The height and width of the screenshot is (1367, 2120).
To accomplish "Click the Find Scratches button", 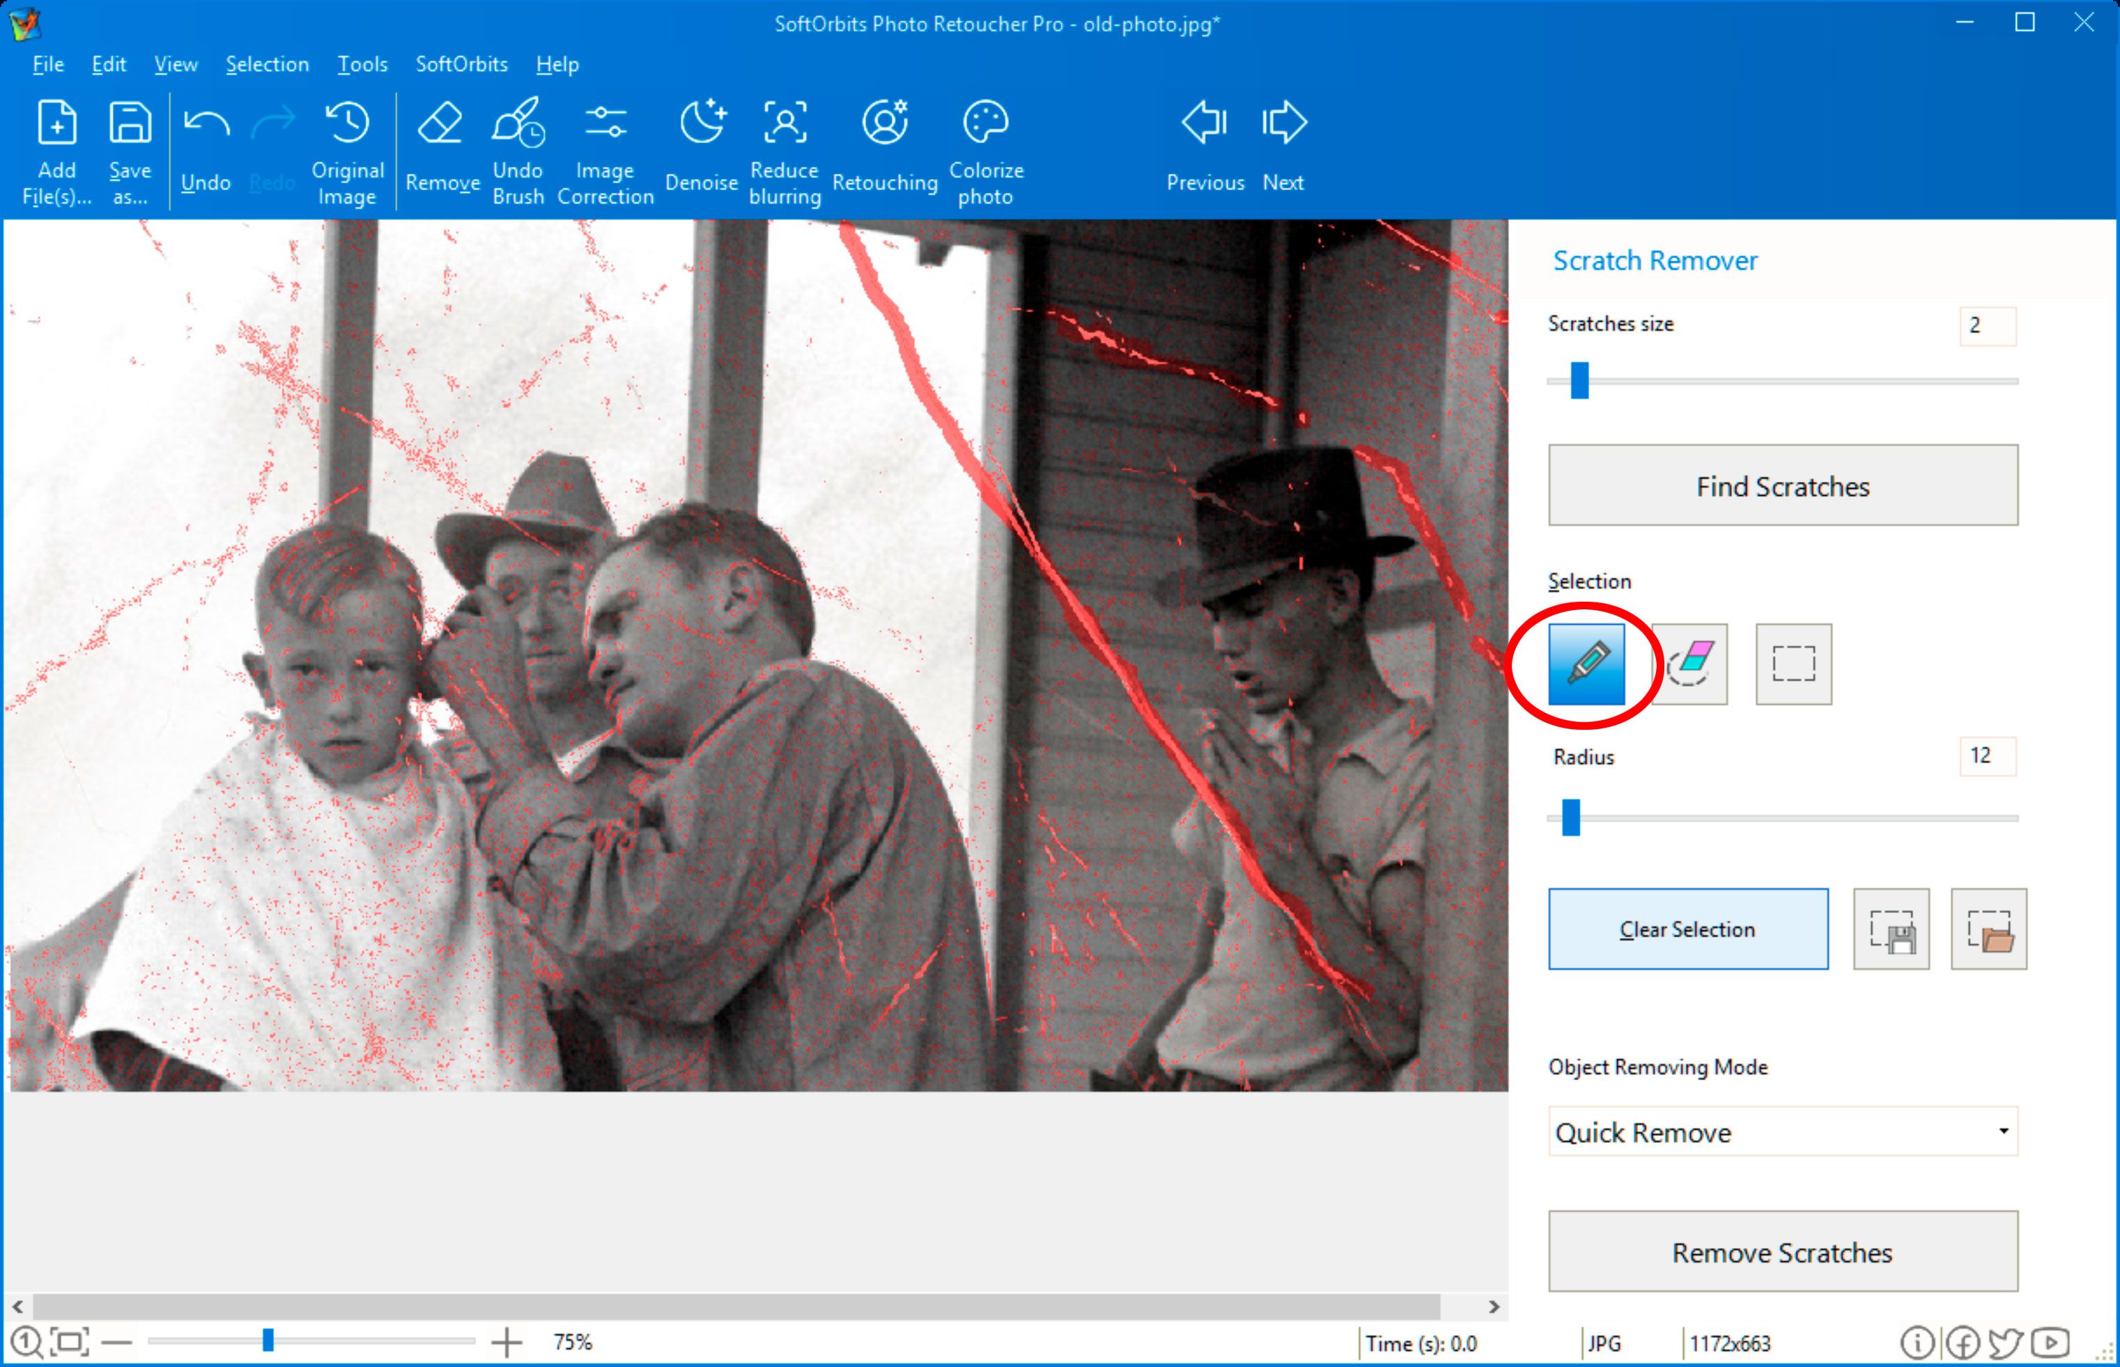I will point(1783,483).
